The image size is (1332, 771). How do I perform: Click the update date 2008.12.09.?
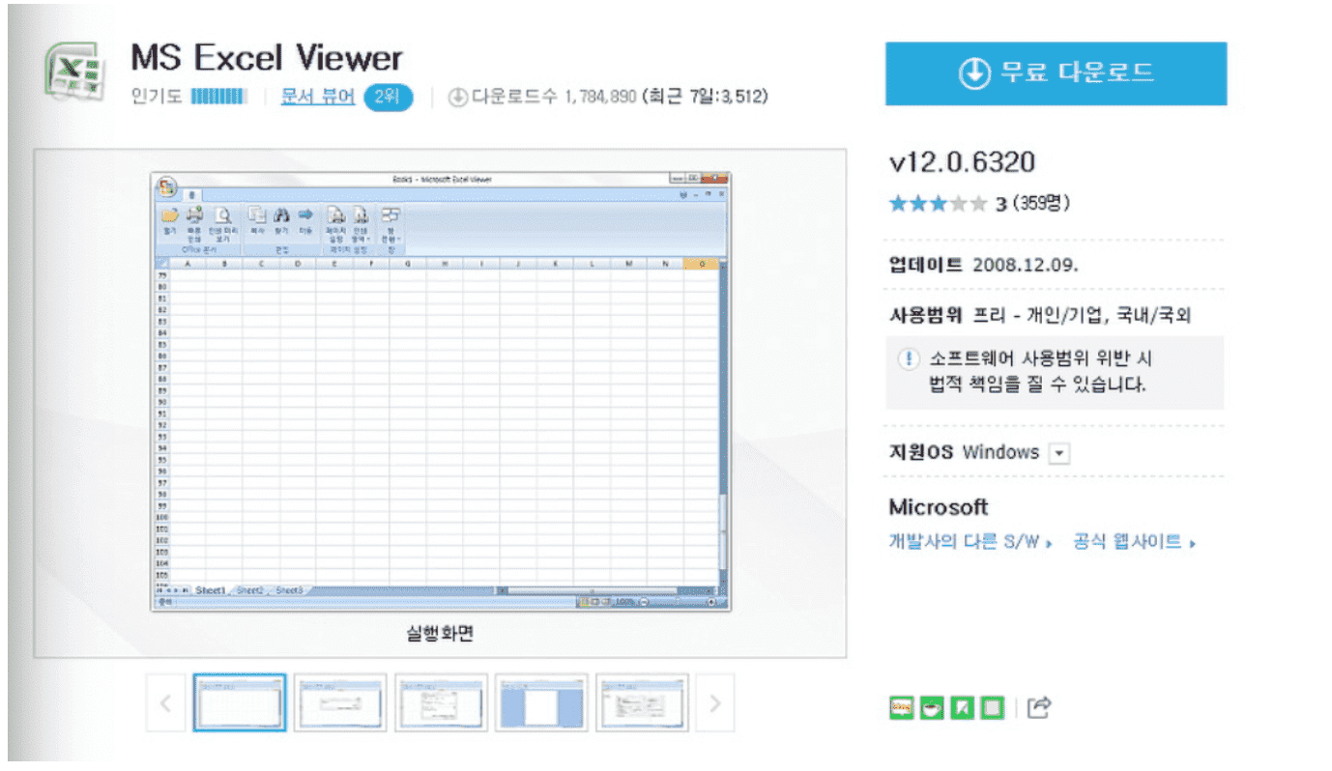1025,265
